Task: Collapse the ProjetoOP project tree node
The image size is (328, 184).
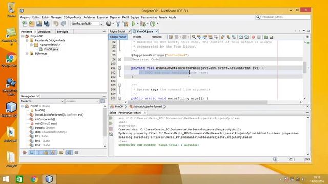Action: click(23, 36)
